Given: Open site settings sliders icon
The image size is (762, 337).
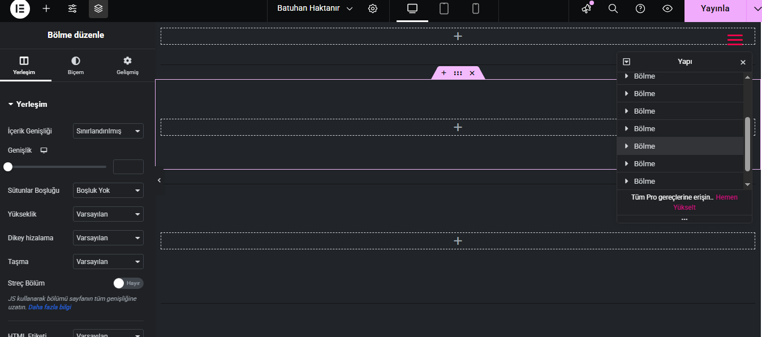Looking at the screenshot, I should pos(72,8).
